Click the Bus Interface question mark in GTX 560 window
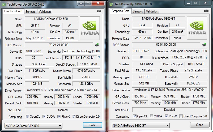This screenshot has height=132, width=213. pos(99,58)
